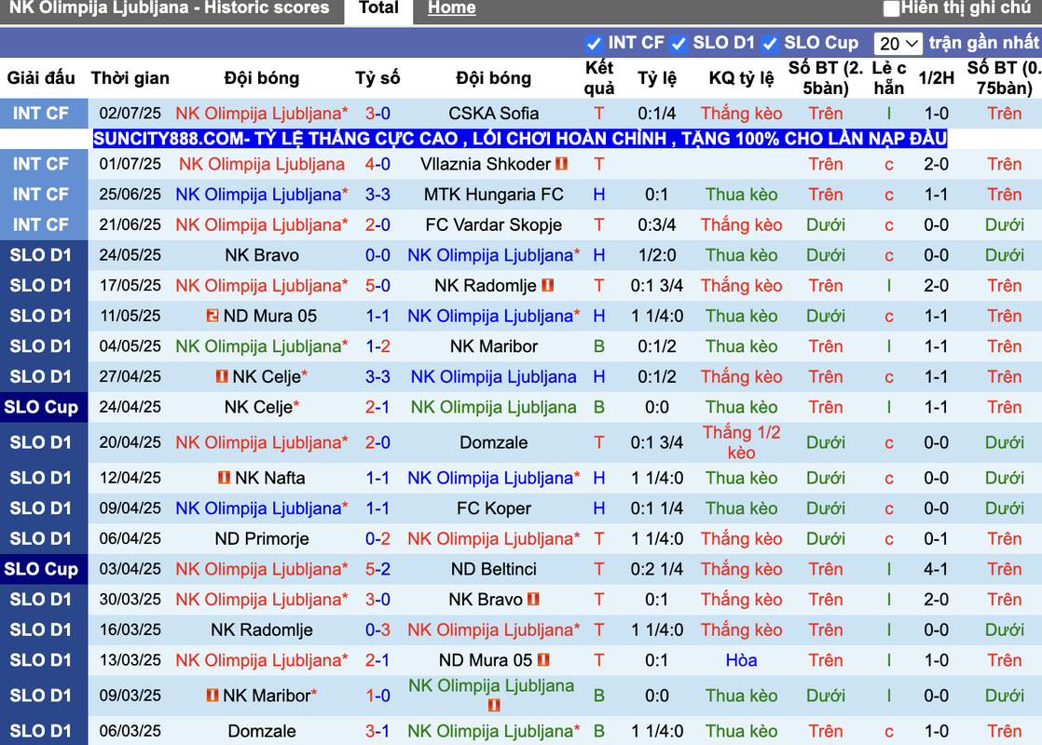Click Domzale team on 20/04/25 row
The width and height of the screenshot is (1042, 745).
(x=494, y=443)
